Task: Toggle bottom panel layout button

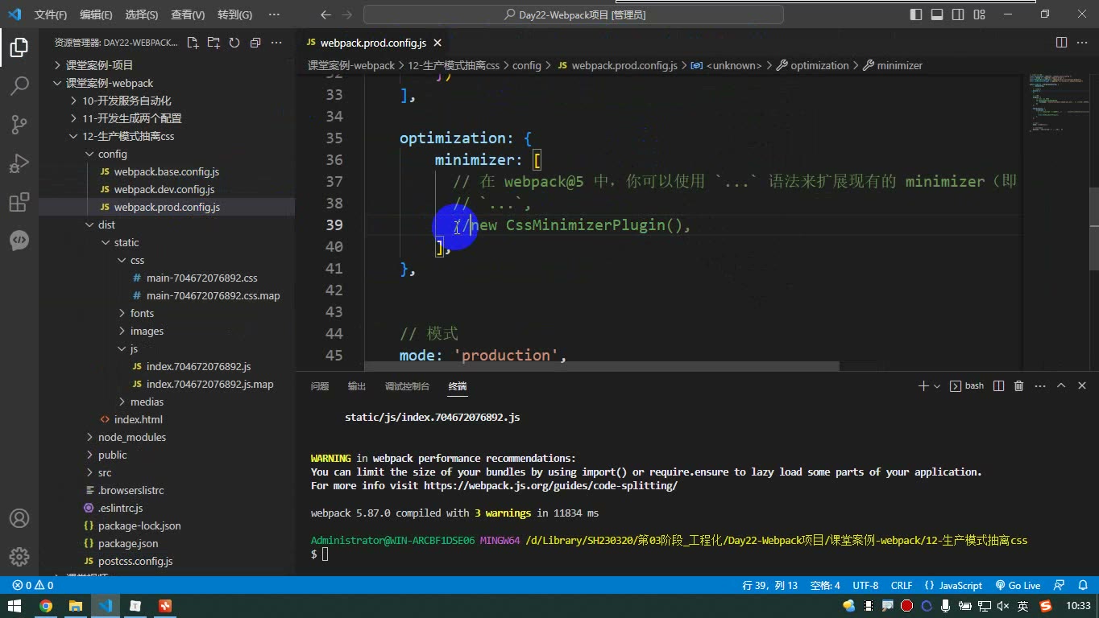Action: tap(937, 14)
